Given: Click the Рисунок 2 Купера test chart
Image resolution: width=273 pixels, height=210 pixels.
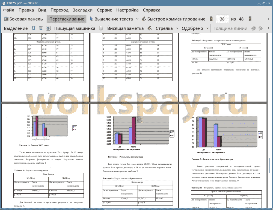Looking at the screenshot, I should pos(140,133).
